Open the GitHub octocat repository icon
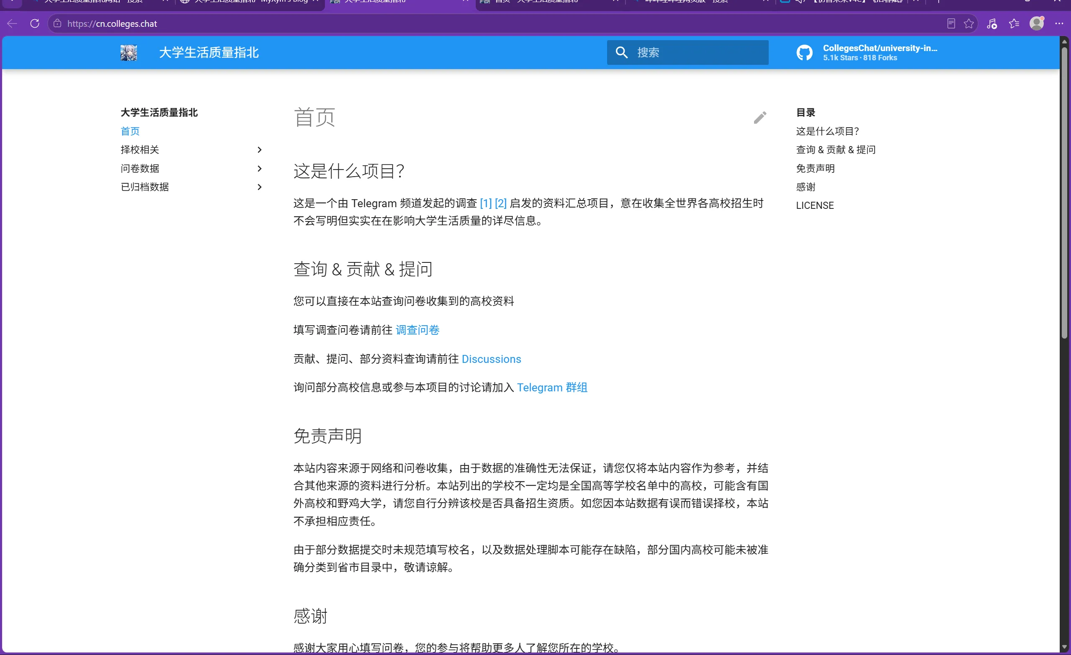Screen dimensions: 1071x655 805,53
